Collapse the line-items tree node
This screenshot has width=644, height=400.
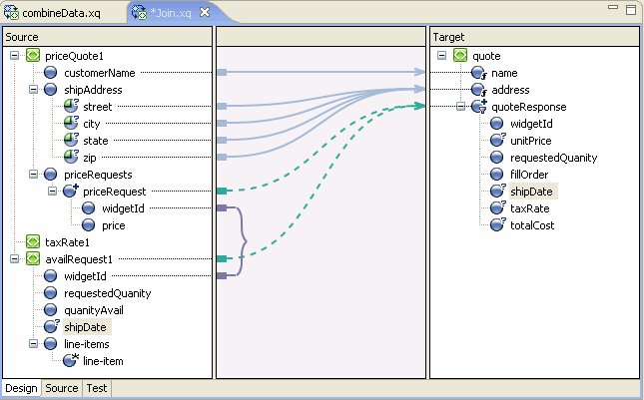pyautogui.click(x=33, y=344)
